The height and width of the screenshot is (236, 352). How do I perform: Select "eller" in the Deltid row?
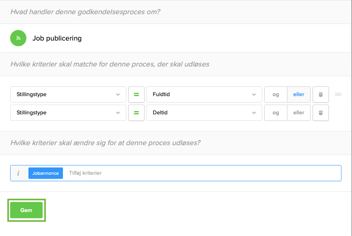pyautogui.click(x=299, y=113)
